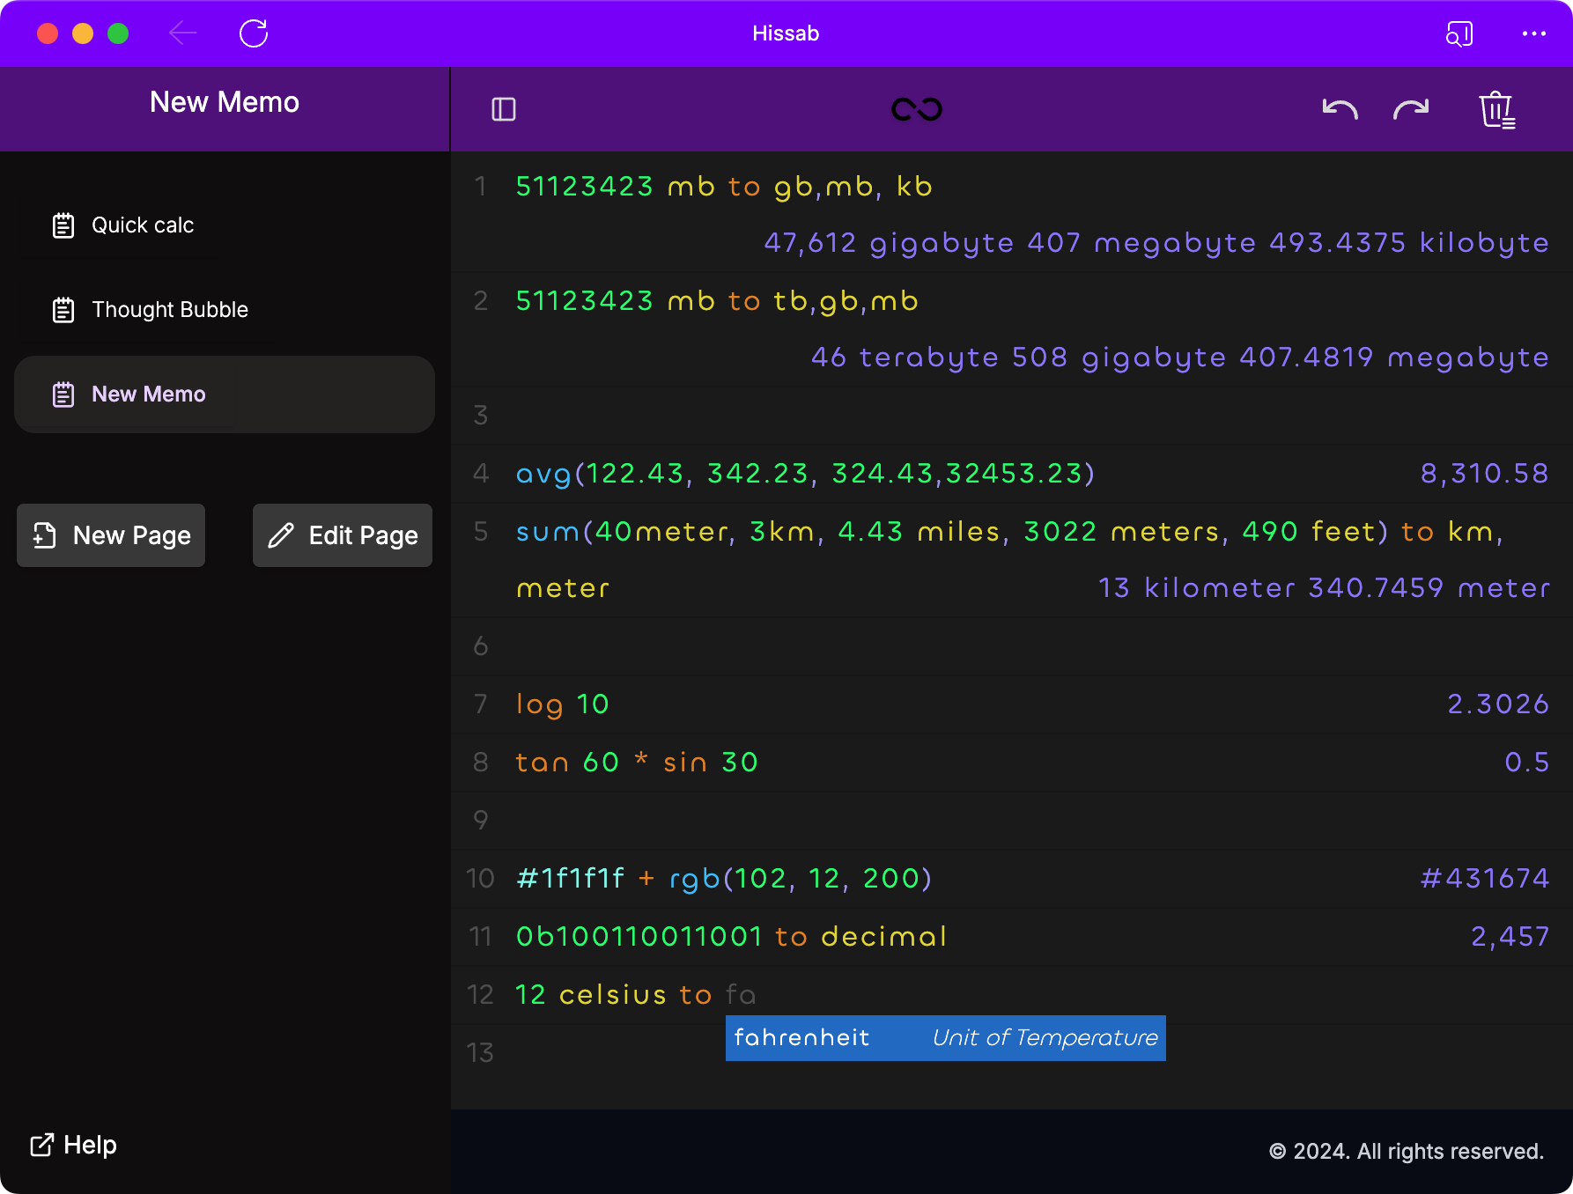The height and width of the screenshot is (1194, 1573).
Task: Click the Edit Page button
Action: point(343,535)
